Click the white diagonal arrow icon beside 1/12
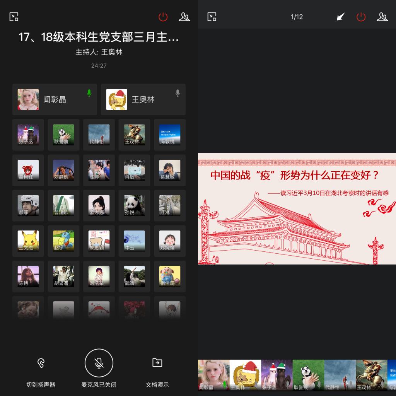The height and width of the screenshot is (396, 396). 340,17
